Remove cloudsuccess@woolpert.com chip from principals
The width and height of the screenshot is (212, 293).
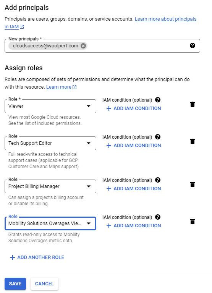coord(83,46)
